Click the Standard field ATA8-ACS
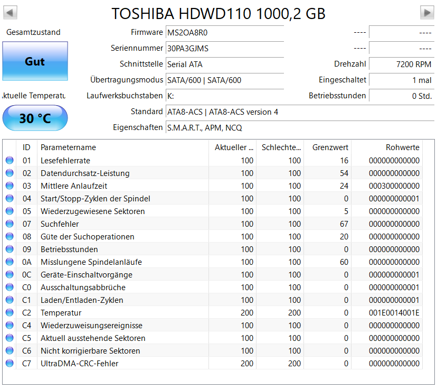The image size is (437, 389). pyautogui.click(x=300, y=112)
